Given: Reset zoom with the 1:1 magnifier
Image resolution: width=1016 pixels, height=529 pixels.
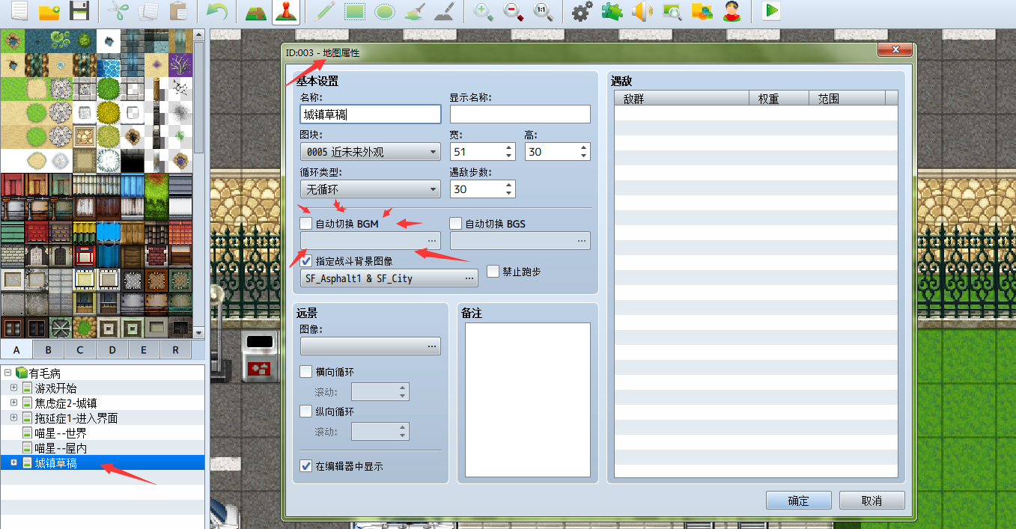Looking at the screenshot, I should click(544, 12).
